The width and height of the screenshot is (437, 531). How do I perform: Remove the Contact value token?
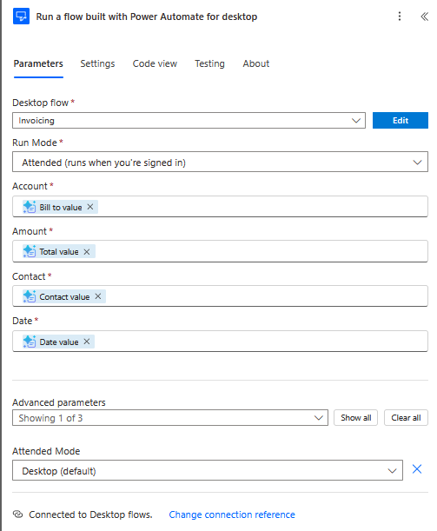point(98,296)
